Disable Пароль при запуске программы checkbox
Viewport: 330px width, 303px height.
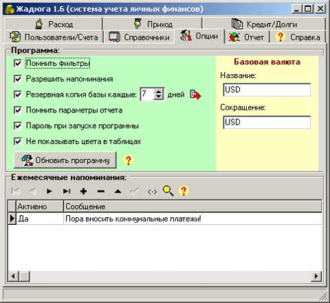18,126
